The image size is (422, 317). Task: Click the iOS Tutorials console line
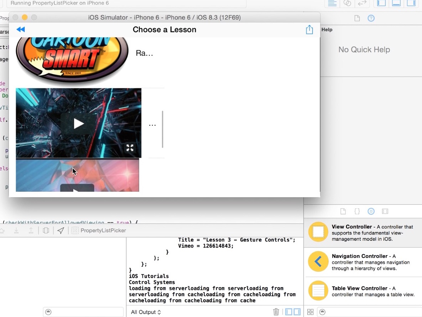click(149, 276)
